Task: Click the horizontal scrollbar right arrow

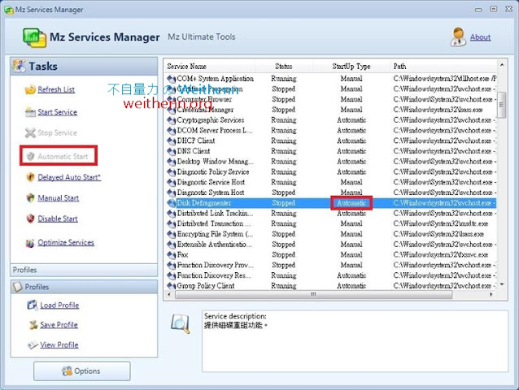Action: [x=491, y=294]
